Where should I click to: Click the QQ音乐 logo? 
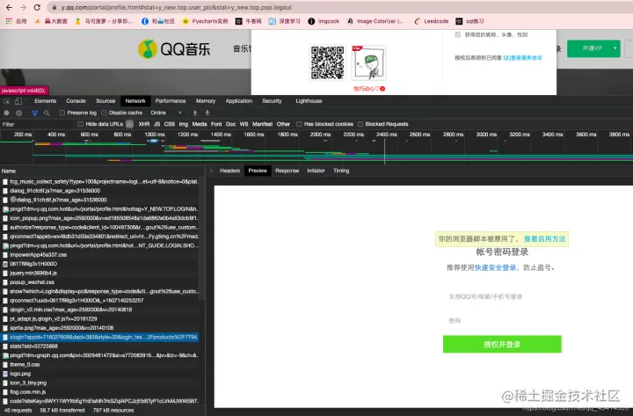coord(174,49)
